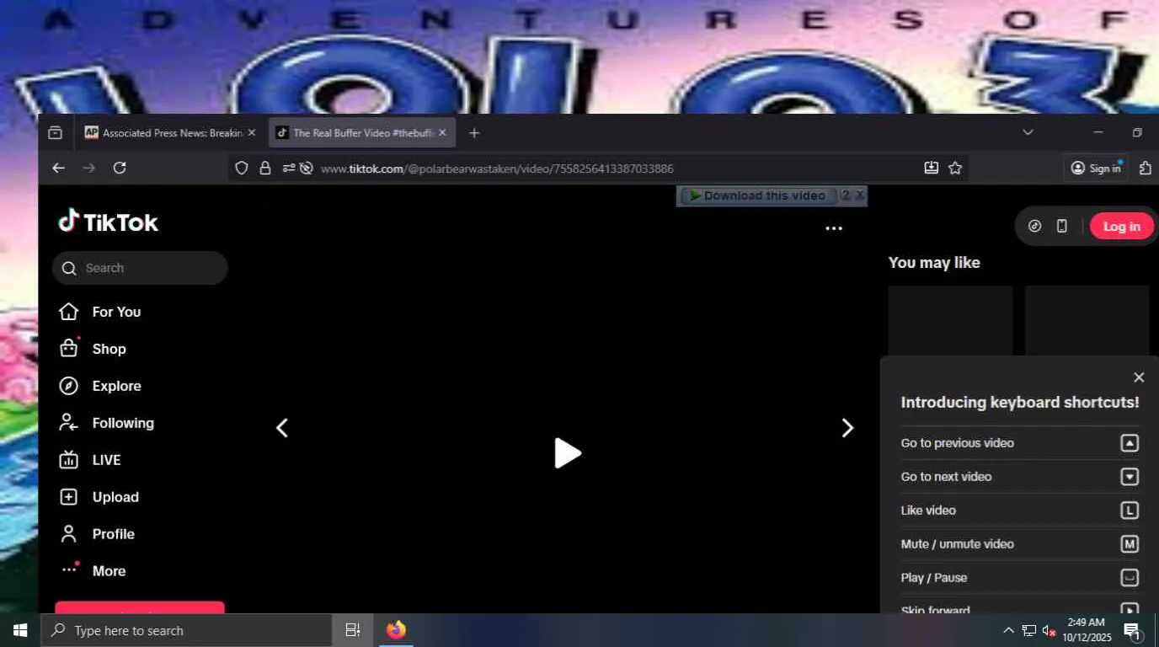Reload the current TikTok page
Viewport: 1159px width, 647px height.
(x=120, y=168)
